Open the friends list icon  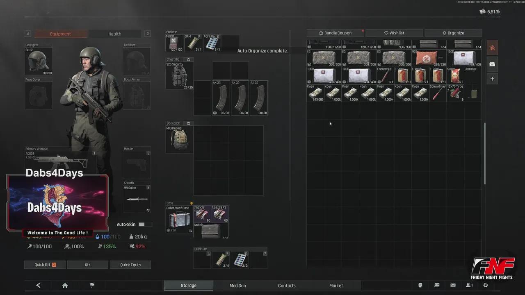(469, 285)
